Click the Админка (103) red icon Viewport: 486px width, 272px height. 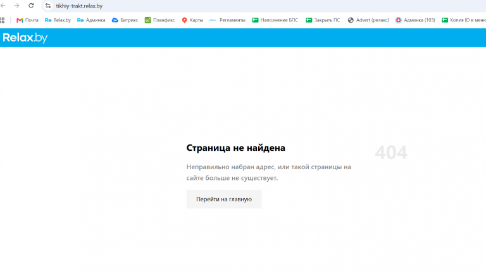(398, 20)
